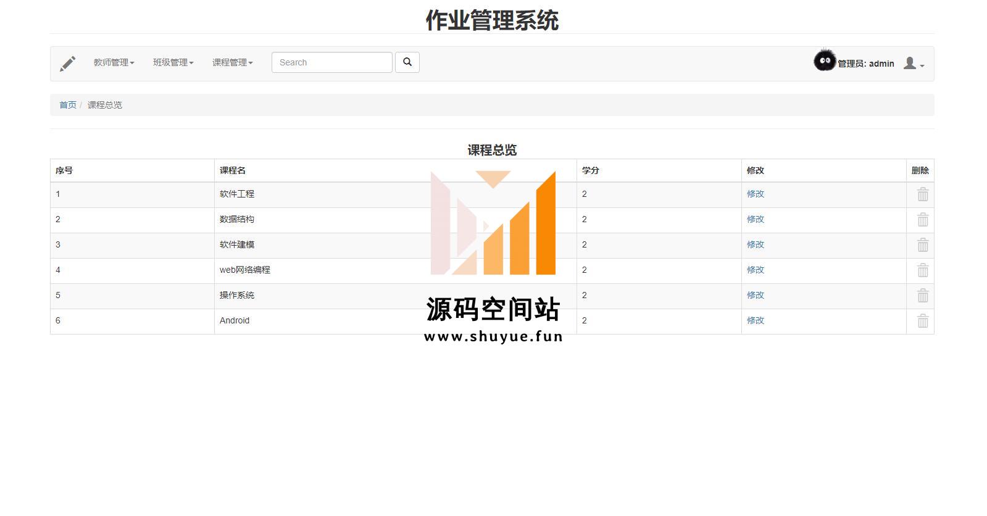Expand the 课程管理 dropdown menu
This screenshot has width=987, height=516.
point(232,62)
